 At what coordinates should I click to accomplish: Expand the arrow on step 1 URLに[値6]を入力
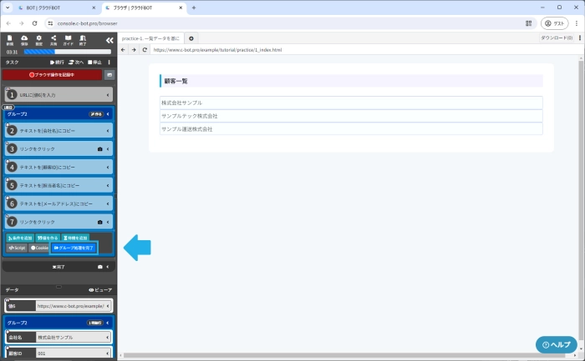[108, 95]
